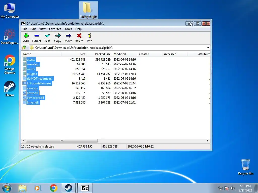The height and width of the screenshot is (193, 258).
Task: Select the manifest folder icon
Action: pos(24,64)
